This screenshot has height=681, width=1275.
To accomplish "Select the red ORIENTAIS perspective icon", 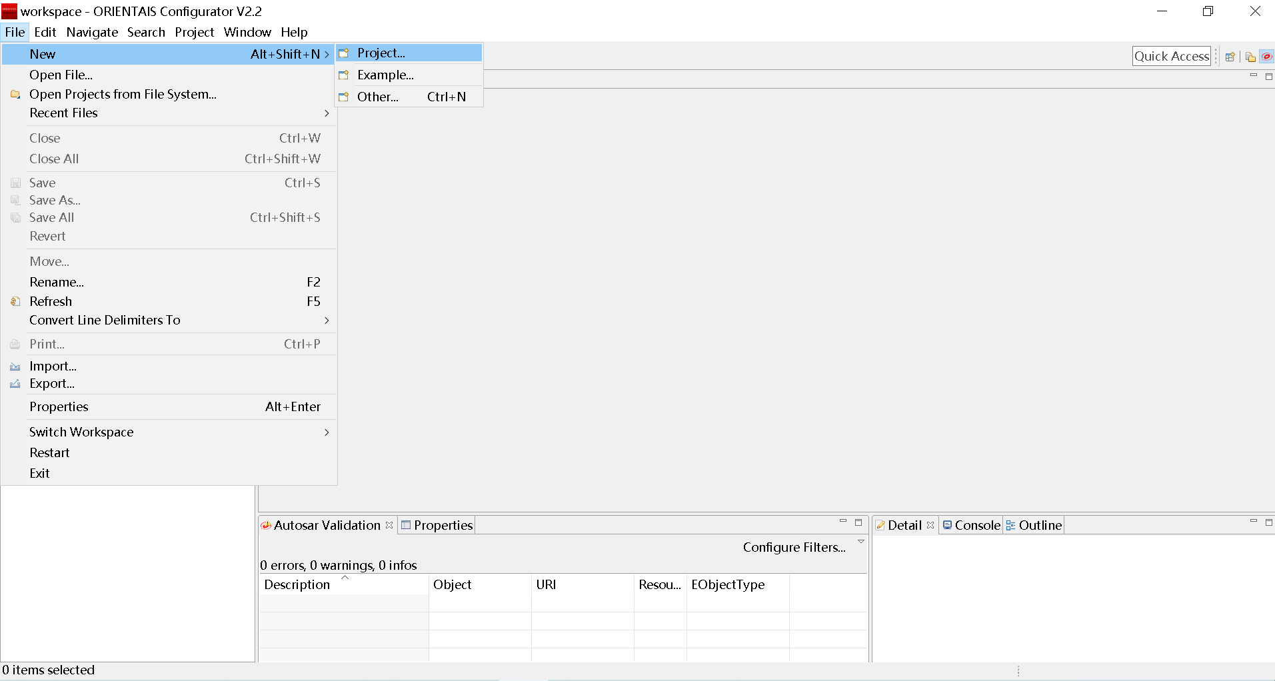I will tap(1266, 57).
